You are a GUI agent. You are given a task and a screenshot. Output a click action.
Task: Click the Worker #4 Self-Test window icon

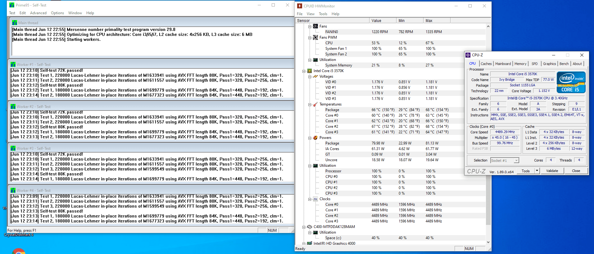pyautogui.click(x=13, y=190)
